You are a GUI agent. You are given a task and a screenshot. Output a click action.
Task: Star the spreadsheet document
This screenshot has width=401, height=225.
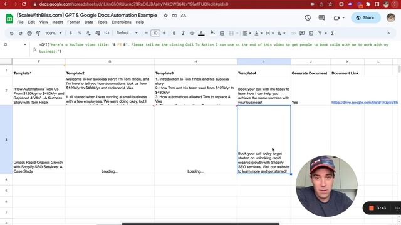165,16
